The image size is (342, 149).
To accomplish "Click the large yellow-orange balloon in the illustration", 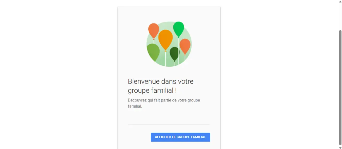I will tap(165, 40).
